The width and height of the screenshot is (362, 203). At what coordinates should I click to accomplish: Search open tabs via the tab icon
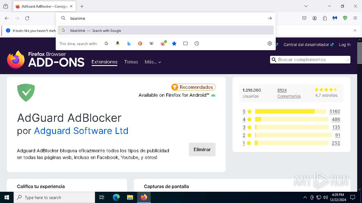(186, 43)
